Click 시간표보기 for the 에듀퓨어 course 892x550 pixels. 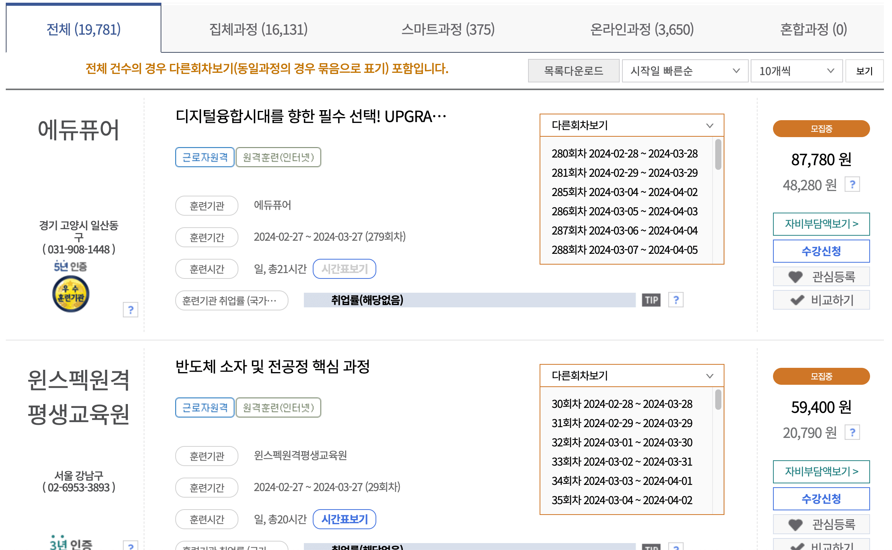344,269
